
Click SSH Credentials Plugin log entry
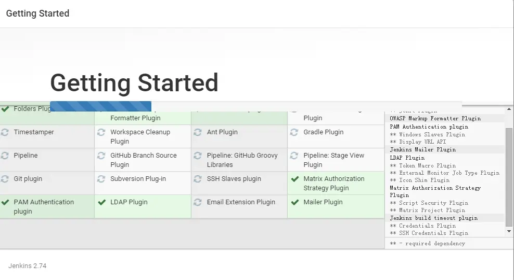429,233
